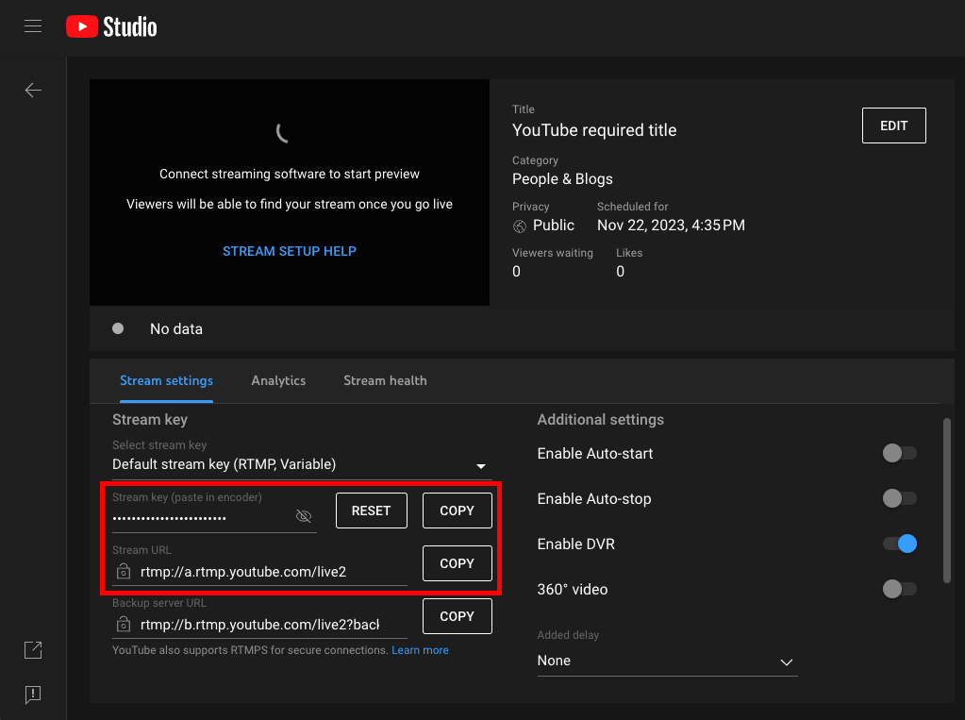Copy the stream key
Viewport: 965px width, 720px height.
457,511
